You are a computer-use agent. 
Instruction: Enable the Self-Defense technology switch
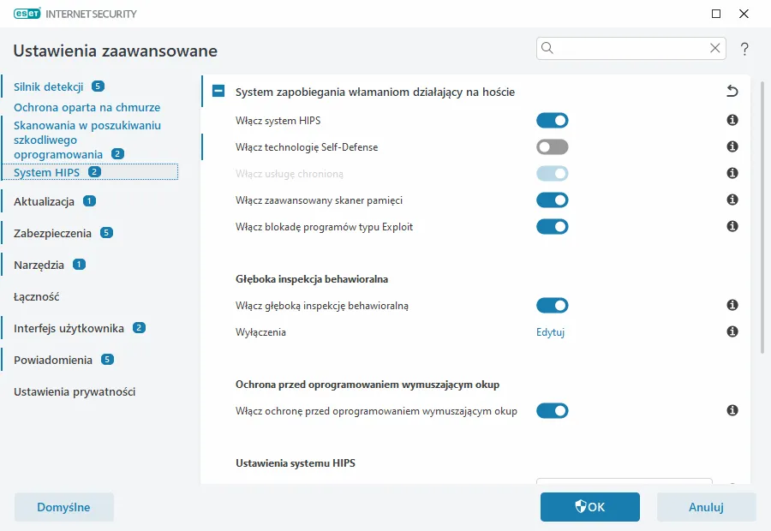[553, 146]
